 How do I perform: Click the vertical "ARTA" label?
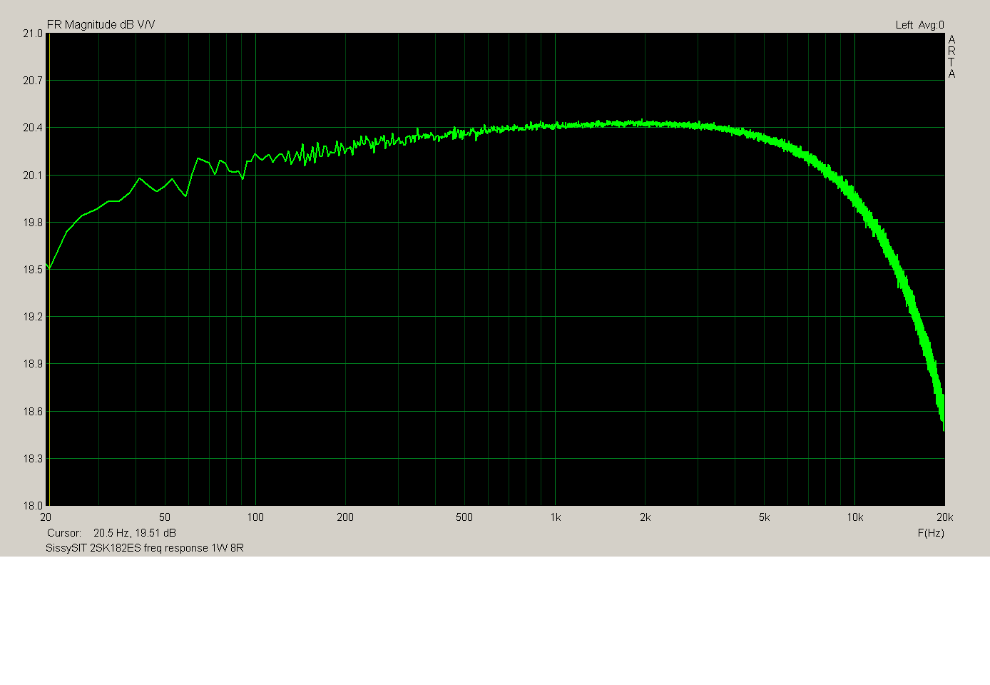951,57
